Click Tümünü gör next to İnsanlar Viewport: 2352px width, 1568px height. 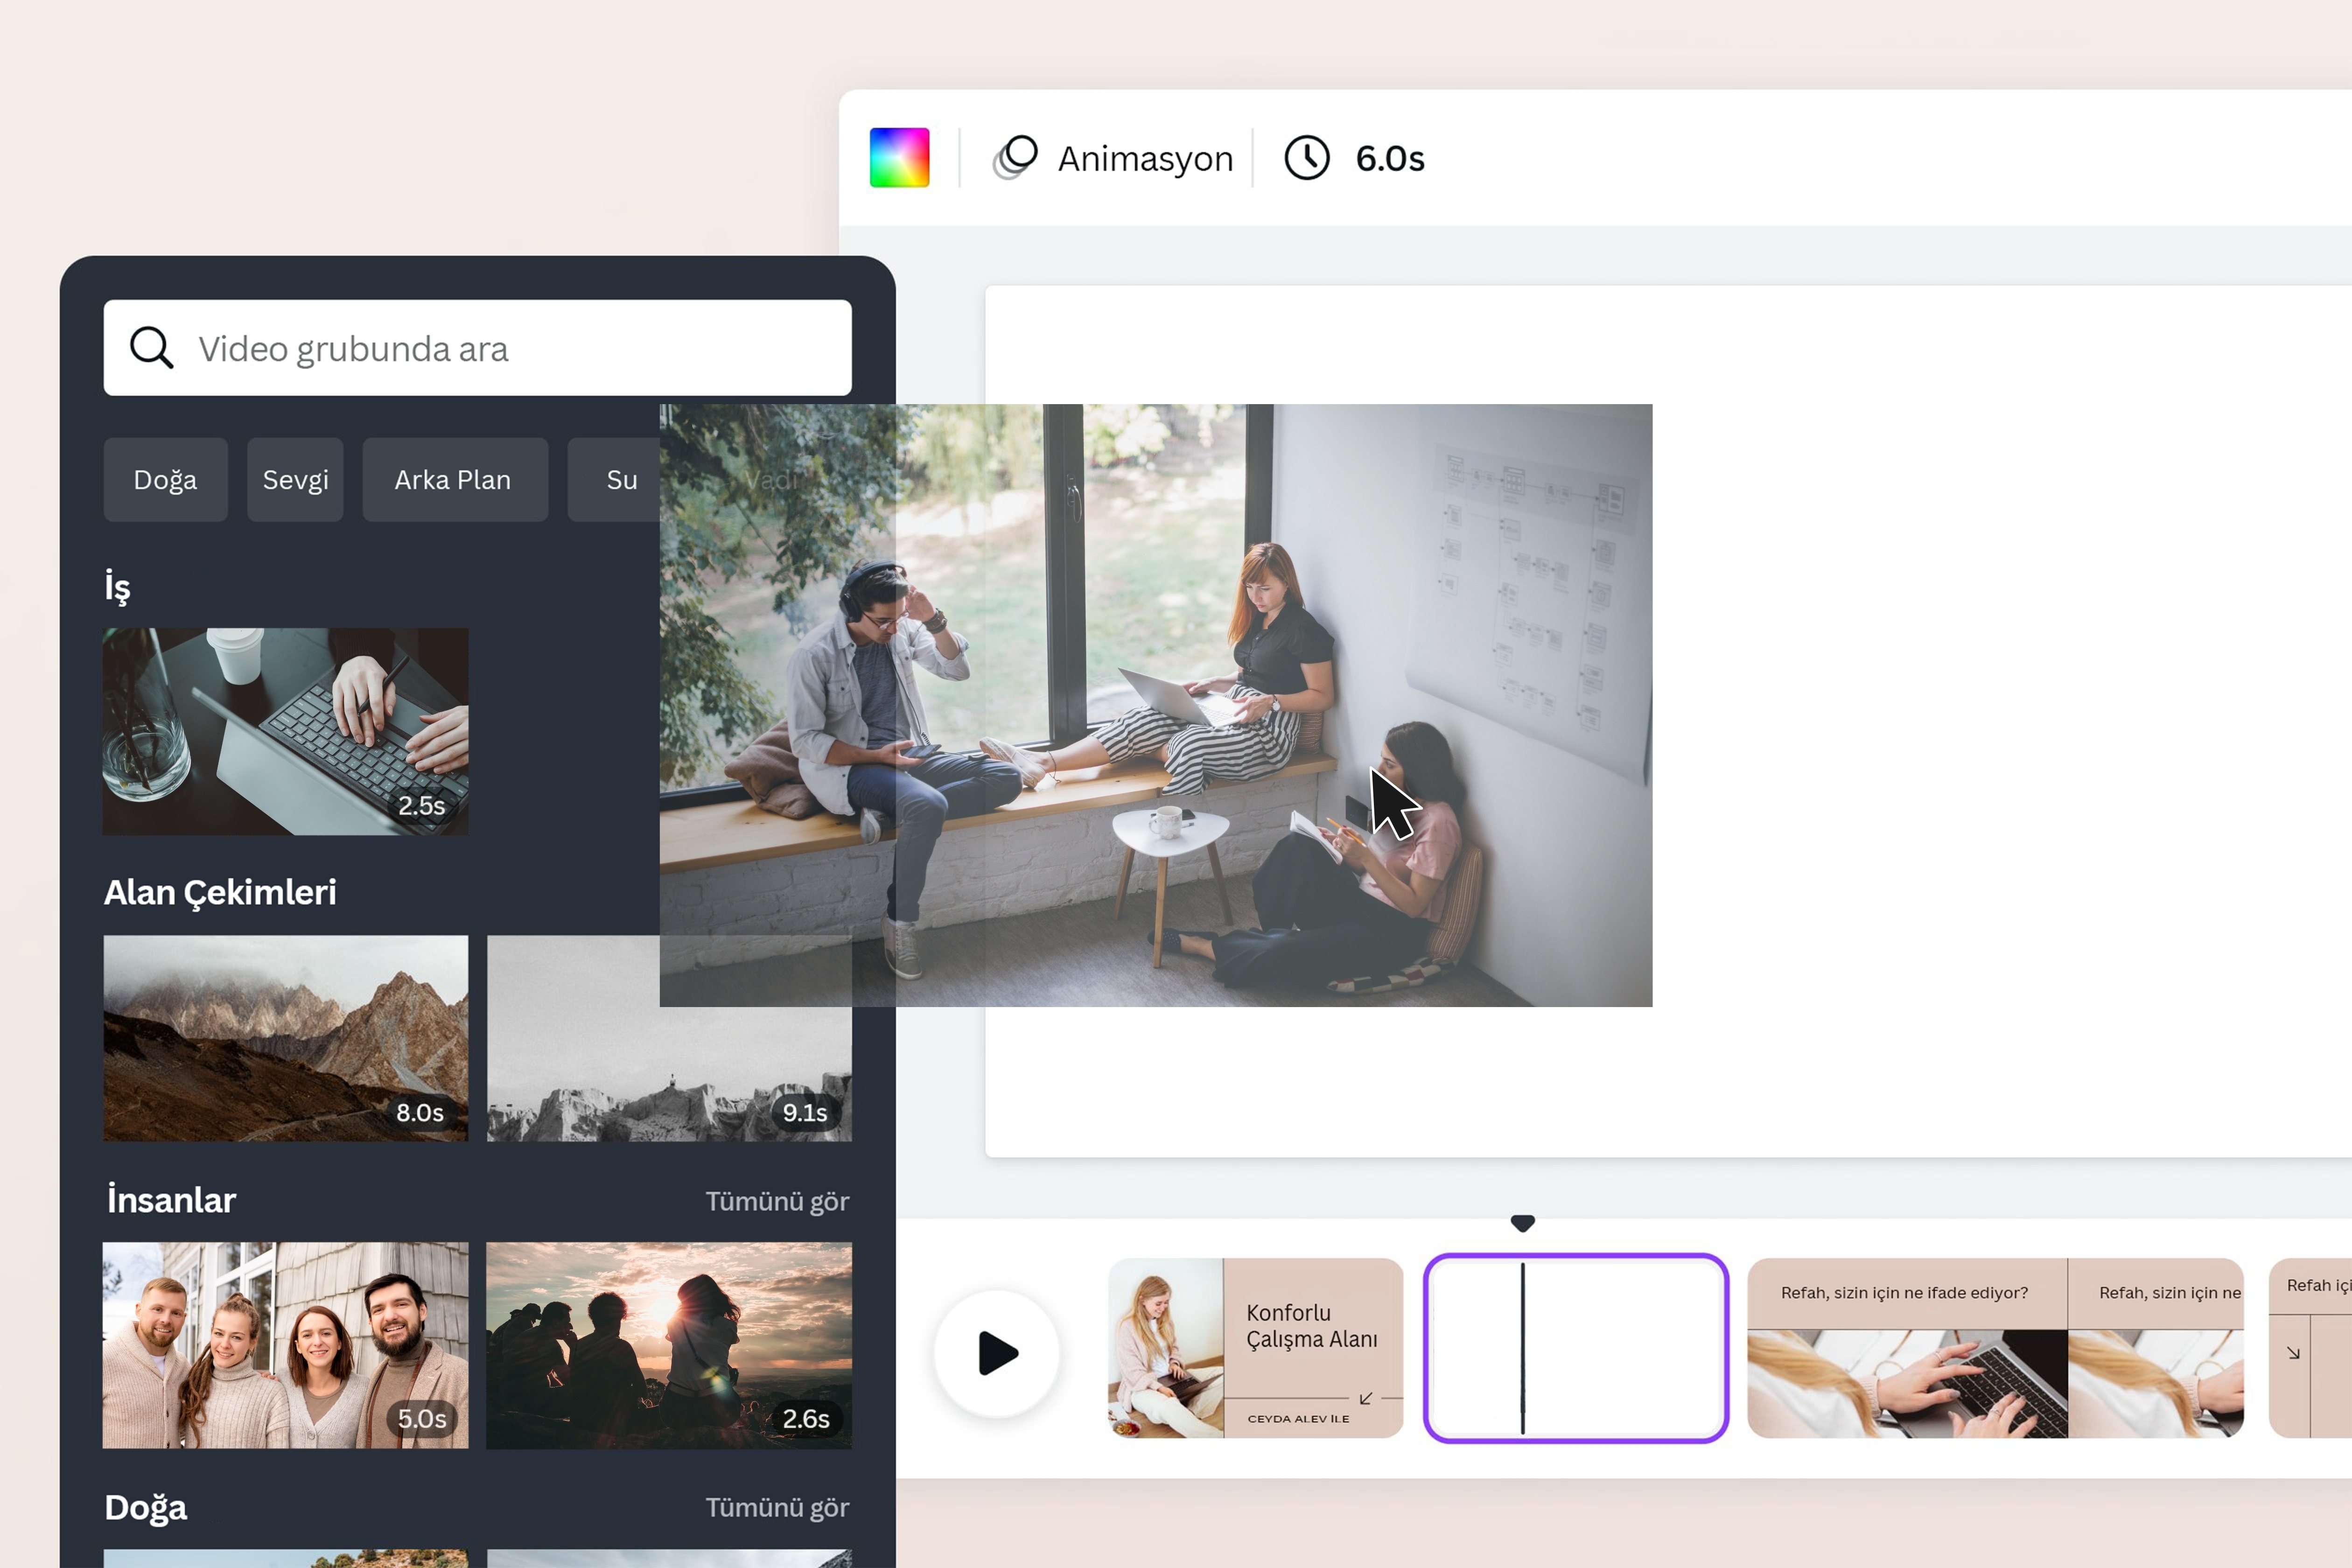point(777,1201)
